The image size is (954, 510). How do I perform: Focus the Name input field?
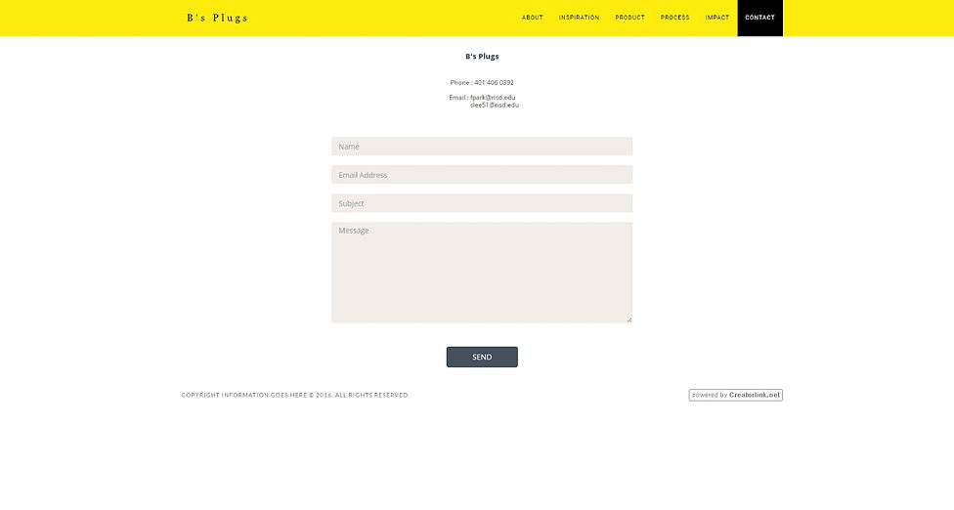[482, 146]
